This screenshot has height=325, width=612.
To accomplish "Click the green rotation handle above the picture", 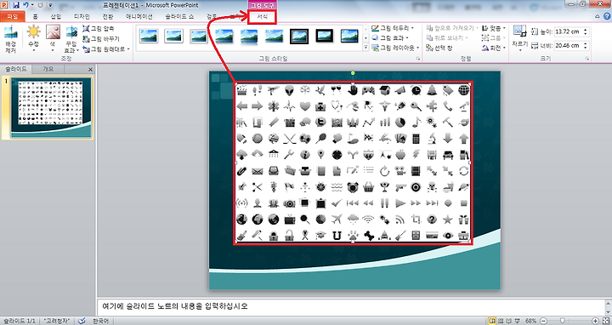I will pyautogui.click(x=353, y=73).
